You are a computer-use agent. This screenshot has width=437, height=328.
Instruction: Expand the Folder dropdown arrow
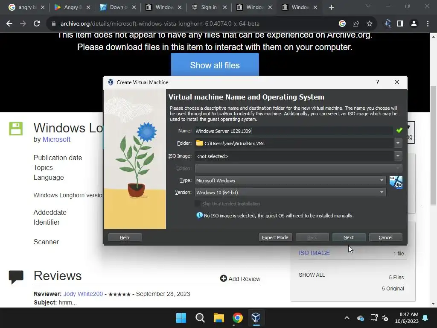point(398,143)
